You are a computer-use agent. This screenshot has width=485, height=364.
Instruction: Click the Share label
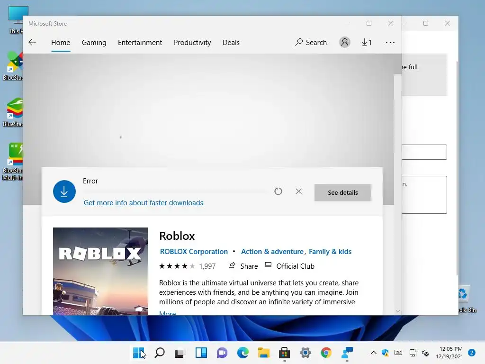pos(249,266)
